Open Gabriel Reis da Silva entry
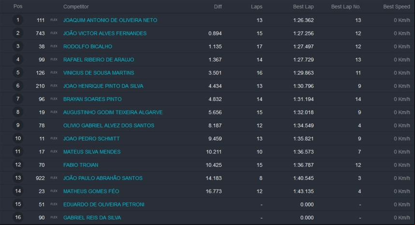 click(x=92, y=218)
